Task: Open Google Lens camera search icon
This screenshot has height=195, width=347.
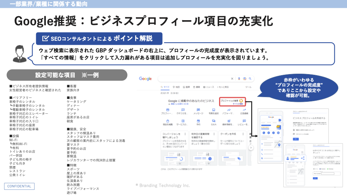Action: (245, 78)
